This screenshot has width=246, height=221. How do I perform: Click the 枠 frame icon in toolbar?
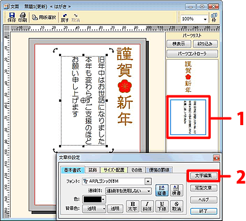click(x=214, y=18)
